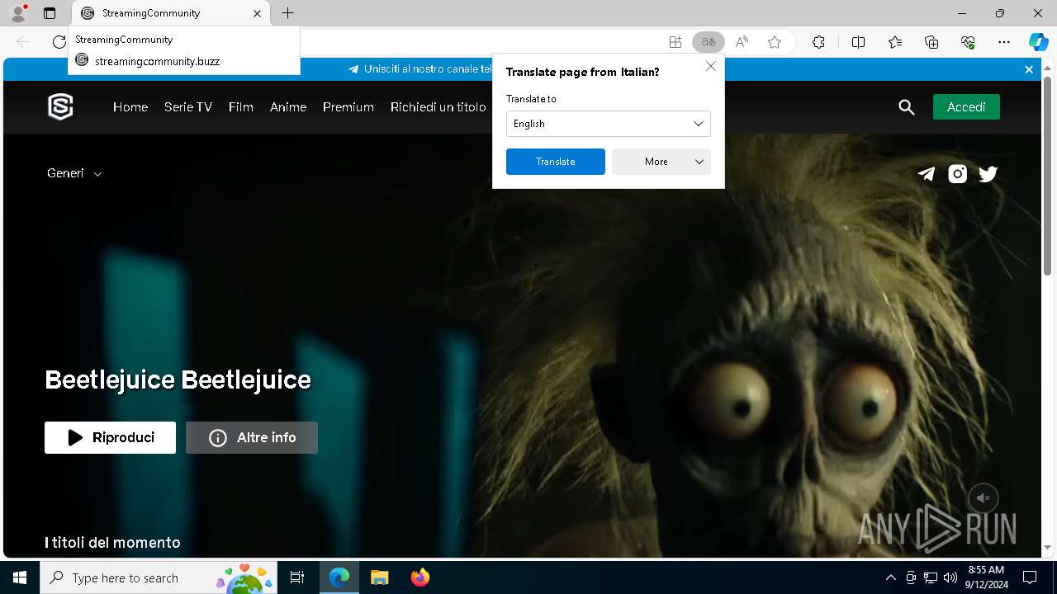The image size is (1057, 594).
Task: Open the Film section
Action: click(241, 107)
